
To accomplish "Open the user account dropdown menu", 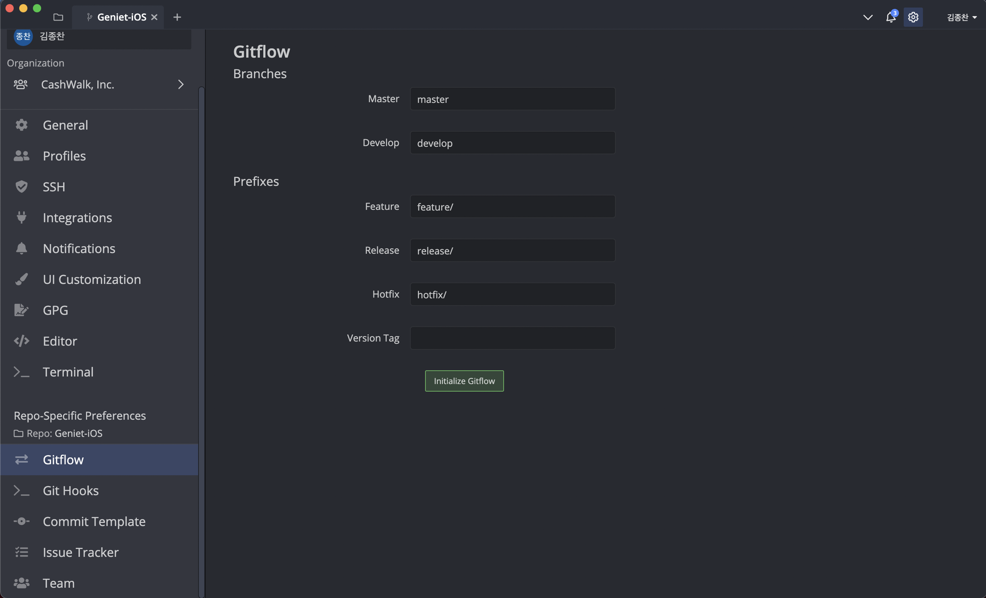I will pos(961,17).
